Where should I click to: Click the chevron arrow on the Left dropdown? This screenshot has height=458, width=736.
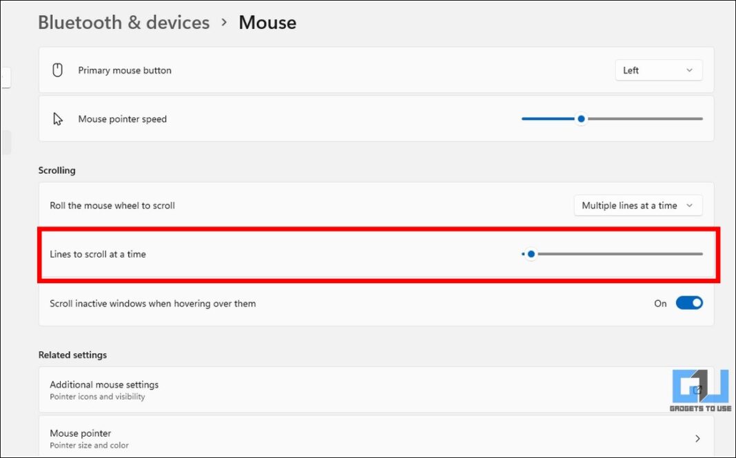click(x=688, y=70)
